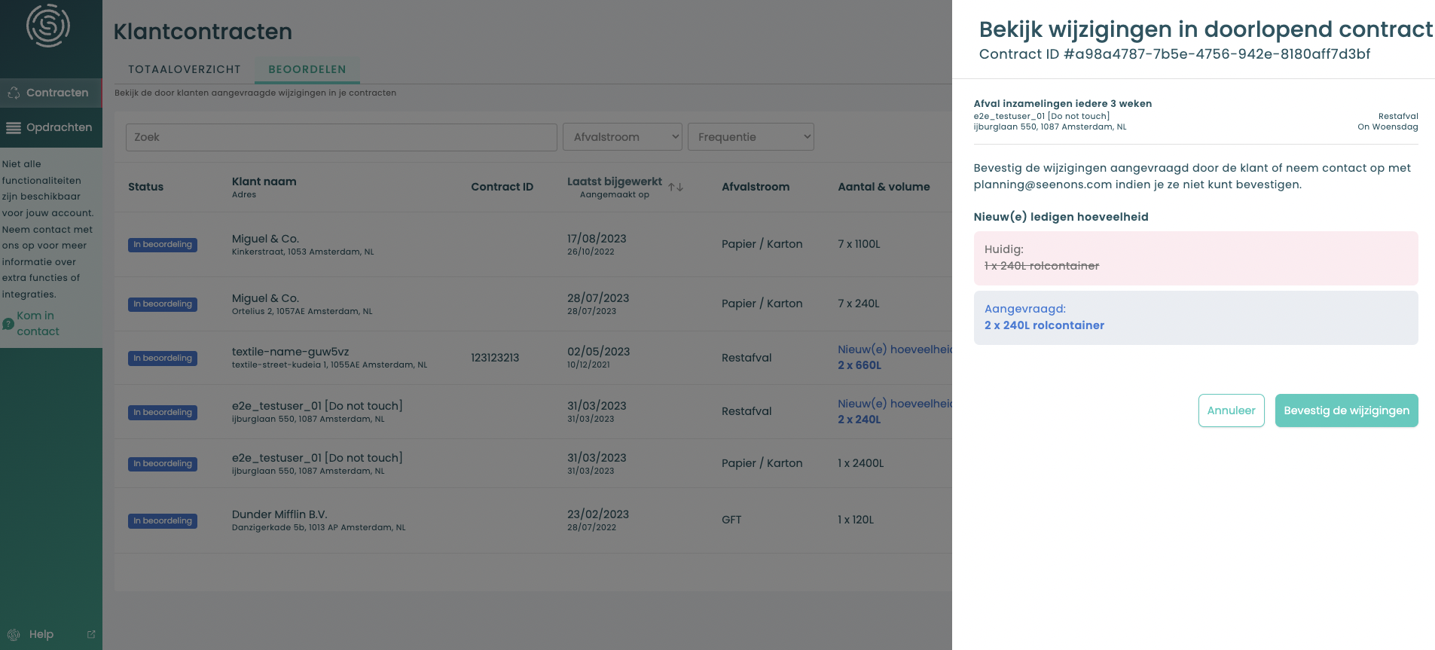1435x650 pixels.
Task: Click In beoordeling badge for Dunder Mifflin
Action: point(163,520)
